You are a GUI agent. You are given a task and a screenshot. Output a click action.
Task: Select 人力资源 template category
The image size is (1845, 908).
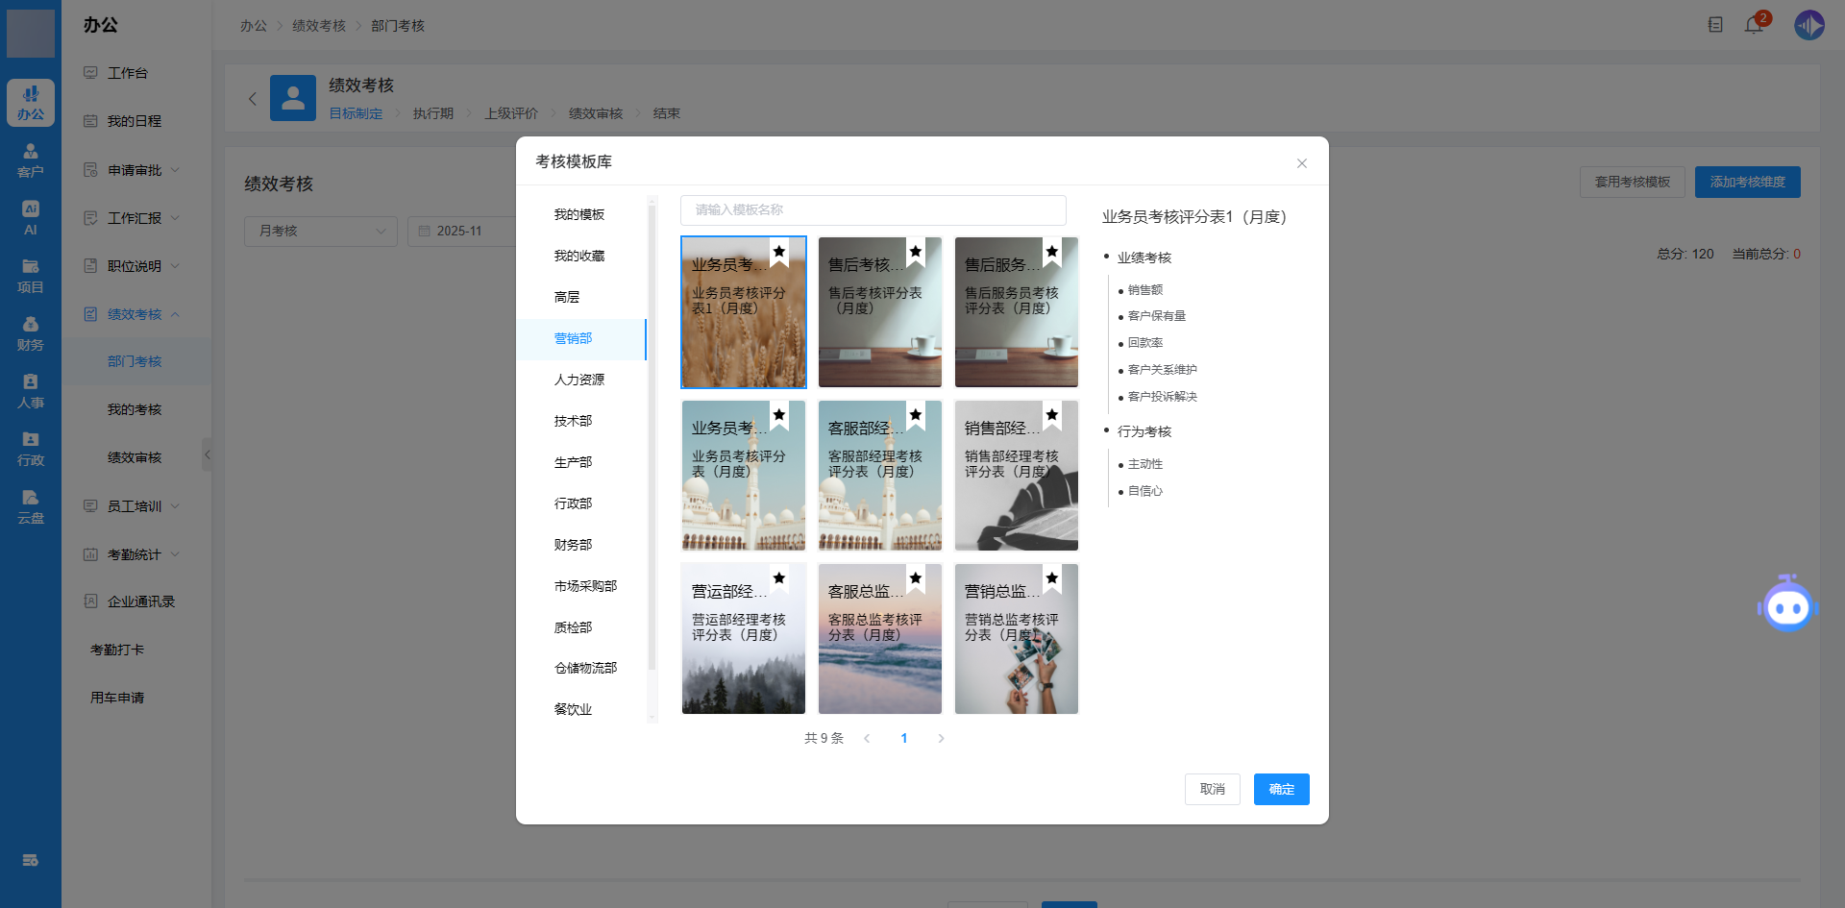click(x=579, y=380)
